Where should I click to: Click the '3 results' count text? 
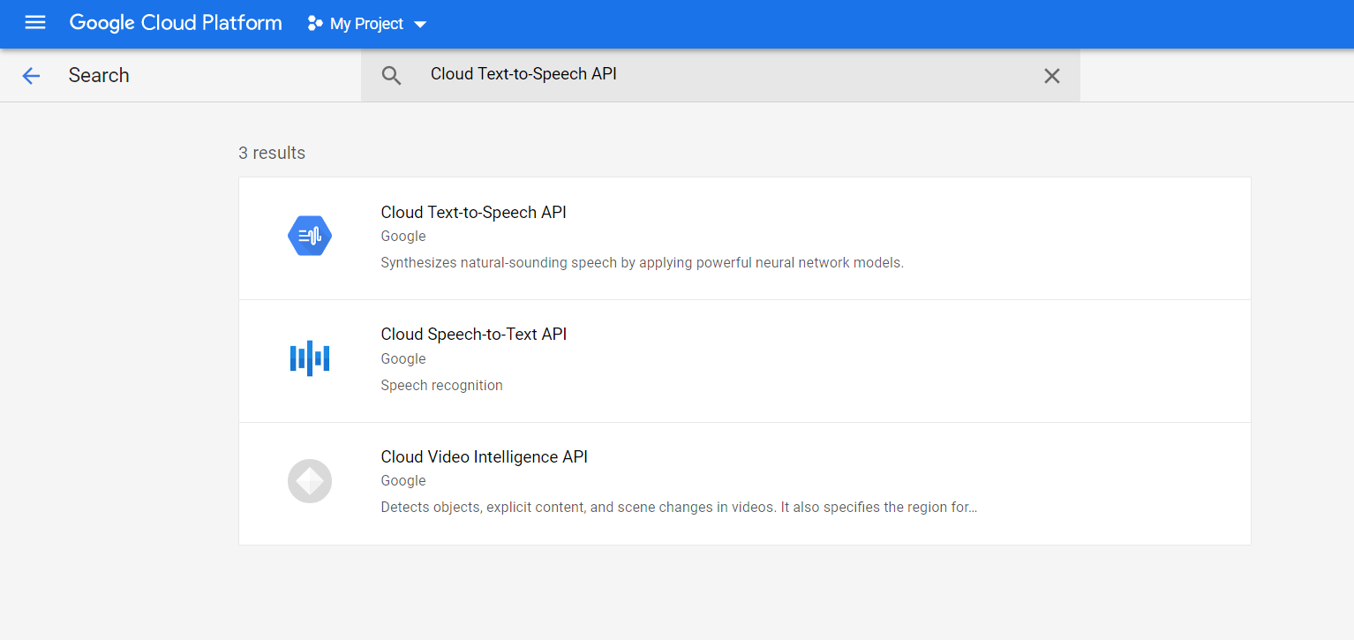[272, 153]
